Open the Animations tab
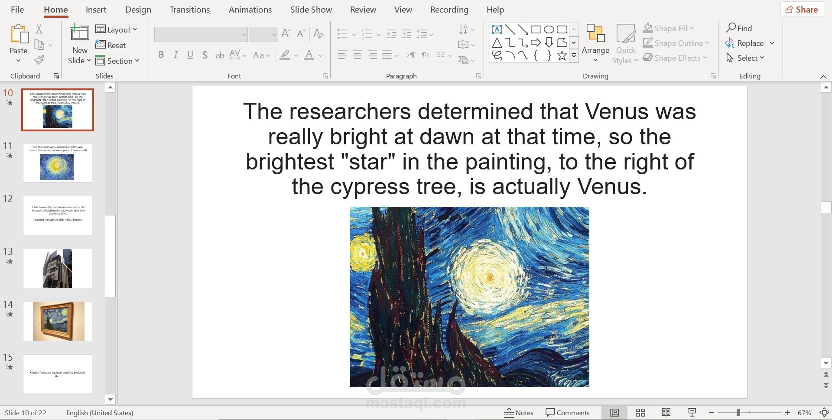The image size is (832, 420). pyautogui.click(x=250, y=10)
